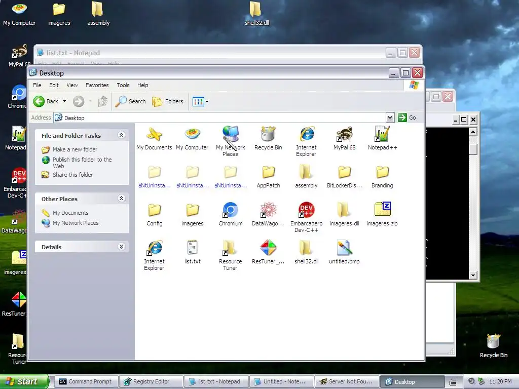Screen dimensions: 519x389
Task: Click Share this folder link
Action: [73, 175]
